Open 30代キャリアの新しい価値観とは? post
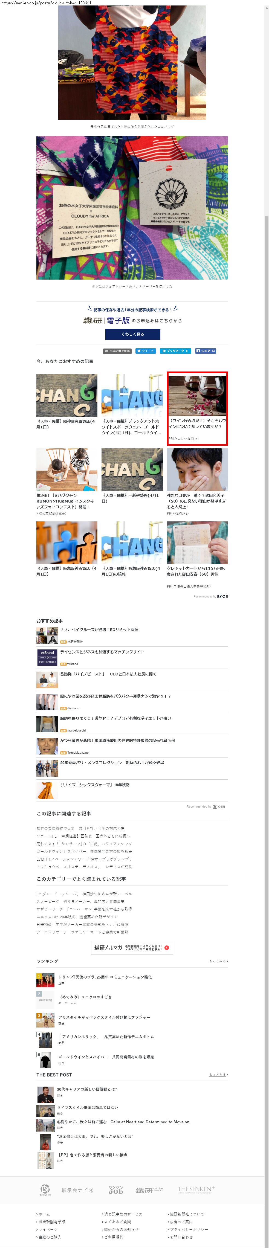The width and height of the screenshot is (269, 1248). 87,1089
